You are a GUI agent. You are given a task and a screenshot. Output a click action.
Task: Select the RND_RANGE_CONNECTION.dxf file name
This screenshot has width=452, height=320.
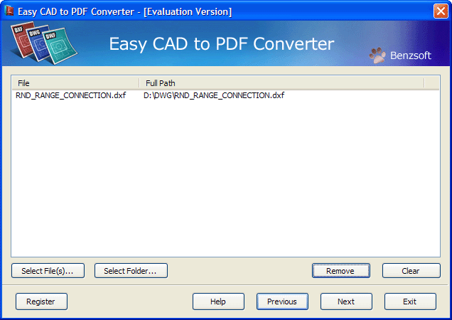(71, 95)
